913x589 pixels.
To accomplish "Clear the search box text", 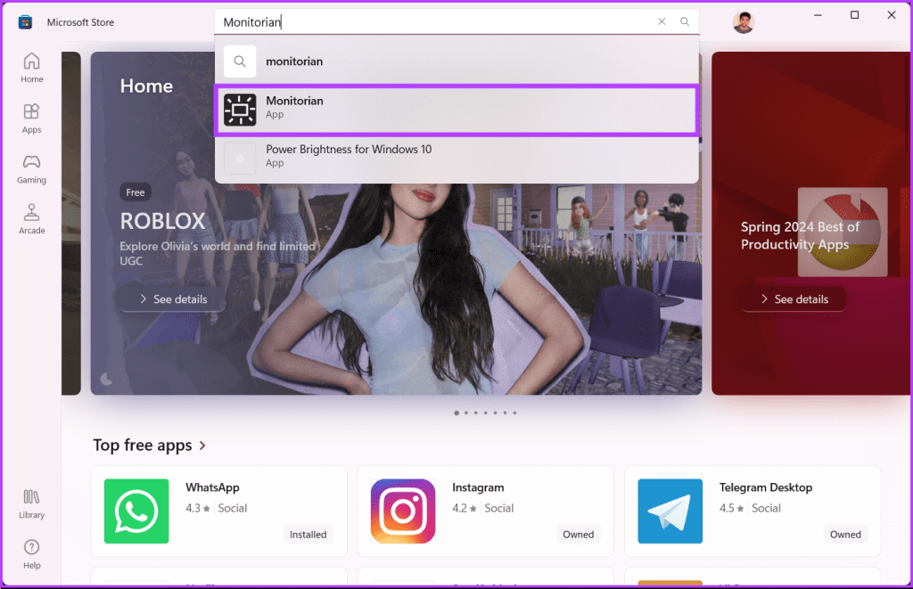I will coord(662,21).
